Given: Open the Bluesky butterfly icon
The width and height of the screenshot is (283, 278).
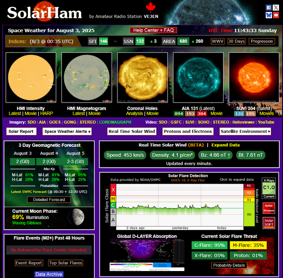Looking at the screenshot, I should [269, 15].
